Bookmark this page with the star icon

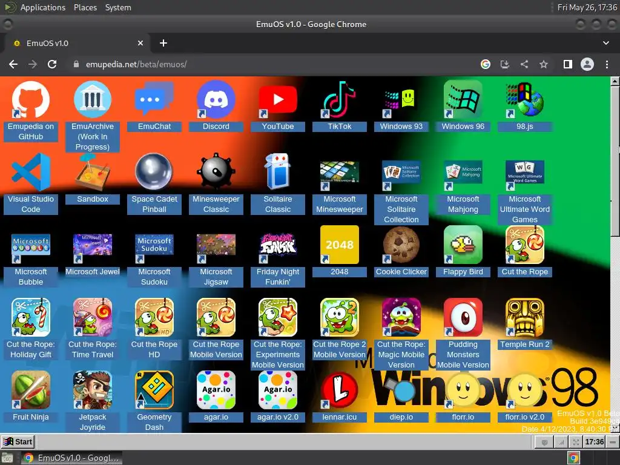point(543,64)
